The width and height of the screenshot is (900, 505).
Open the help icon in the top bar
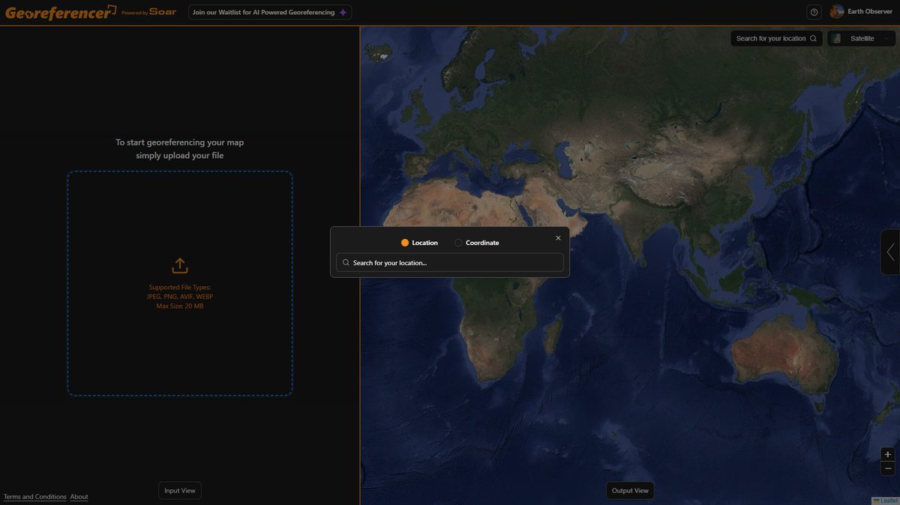click(x=814, y=11)
